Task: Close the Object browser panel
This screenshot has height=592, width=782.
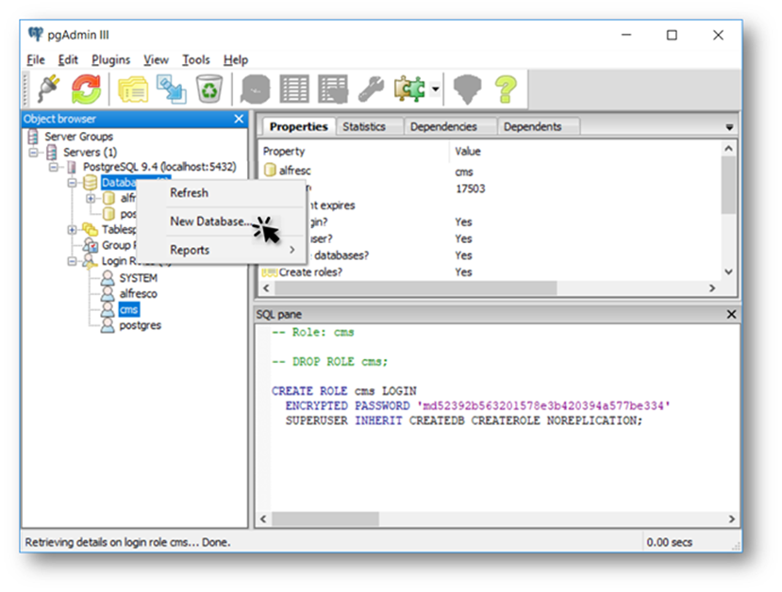Action: (239, 119)
